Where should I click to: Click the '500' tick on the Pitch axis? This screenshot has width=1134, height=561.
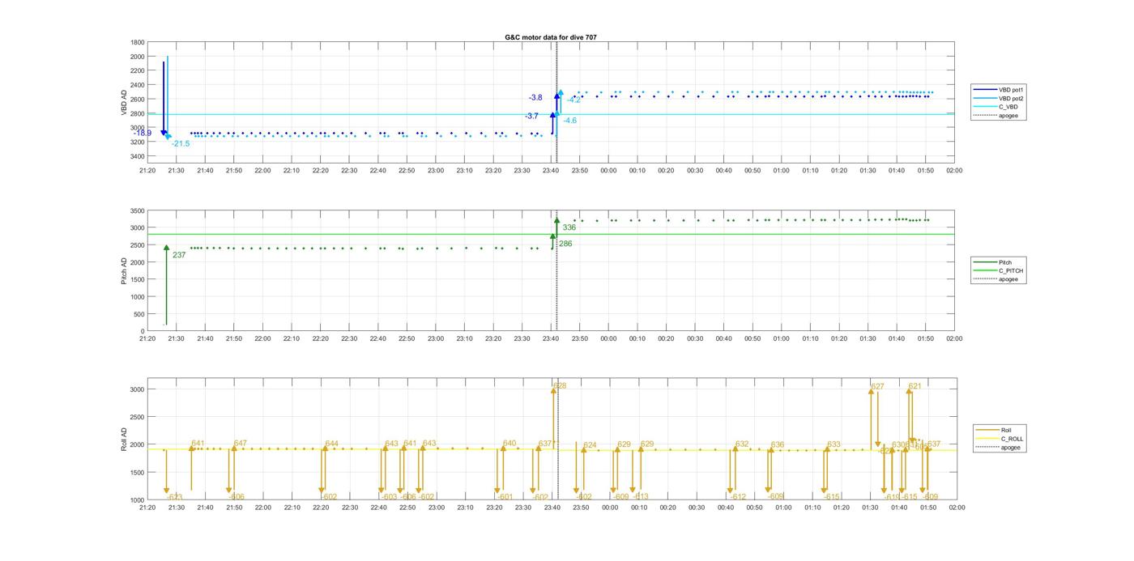click(139, 314)
